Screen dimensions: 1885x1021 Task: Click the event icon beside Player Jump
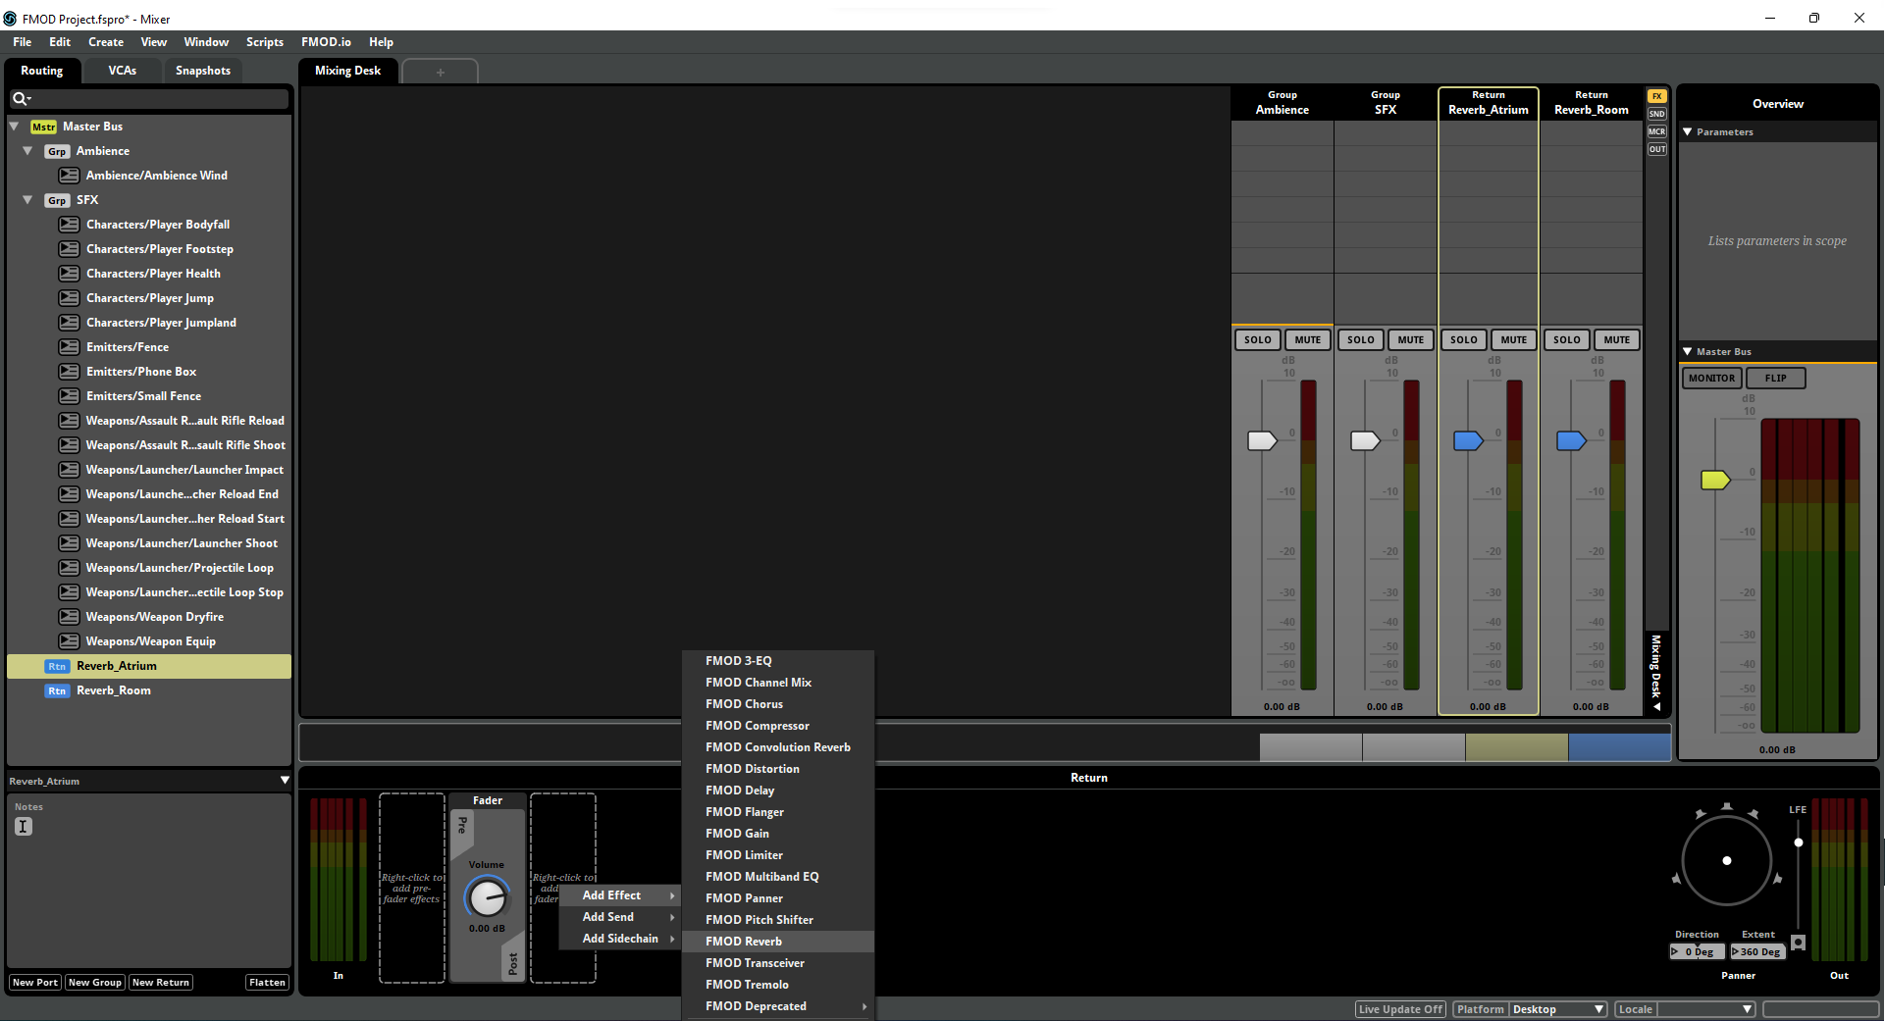69,298
